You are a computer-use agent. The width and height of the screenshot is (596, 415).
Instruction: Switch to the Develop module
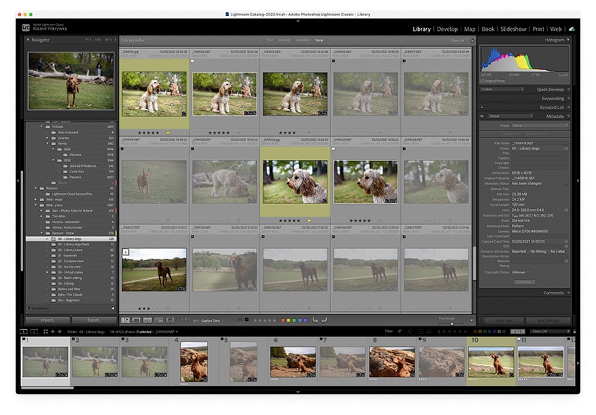(447, 29)
